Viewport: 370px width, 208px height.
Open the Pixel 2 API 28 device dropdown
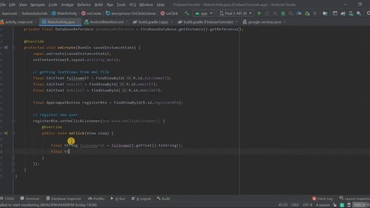coord(235,13)
